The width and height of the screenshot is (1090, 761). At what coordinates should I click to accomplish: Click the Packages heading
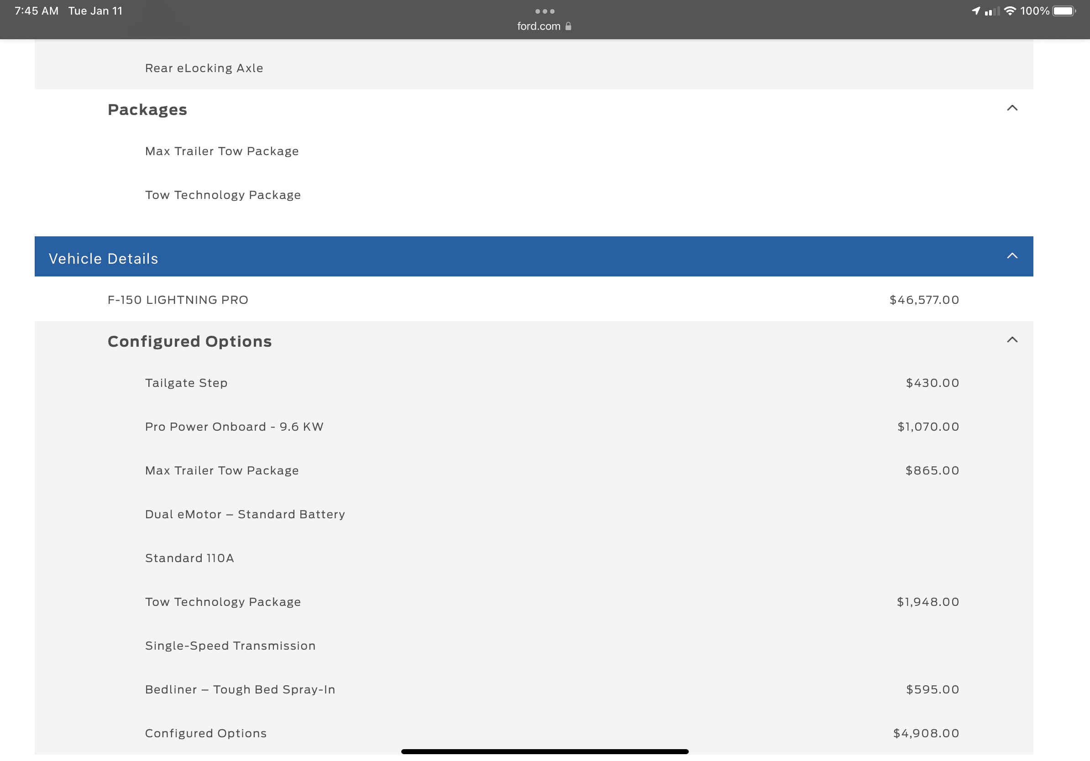(147, 109)
